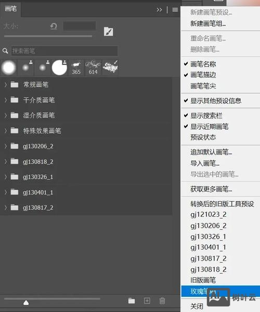Reset brush size with the circular arrow icon

(54, 26)
